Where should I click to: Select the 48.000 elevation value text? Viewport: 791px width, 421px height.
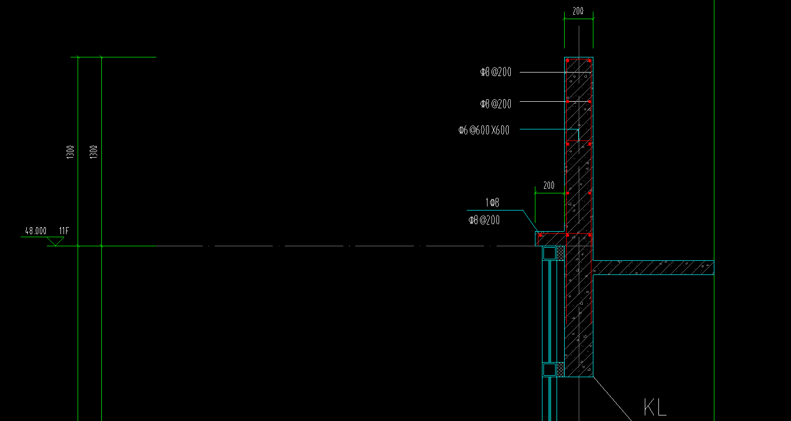point(36,231)
